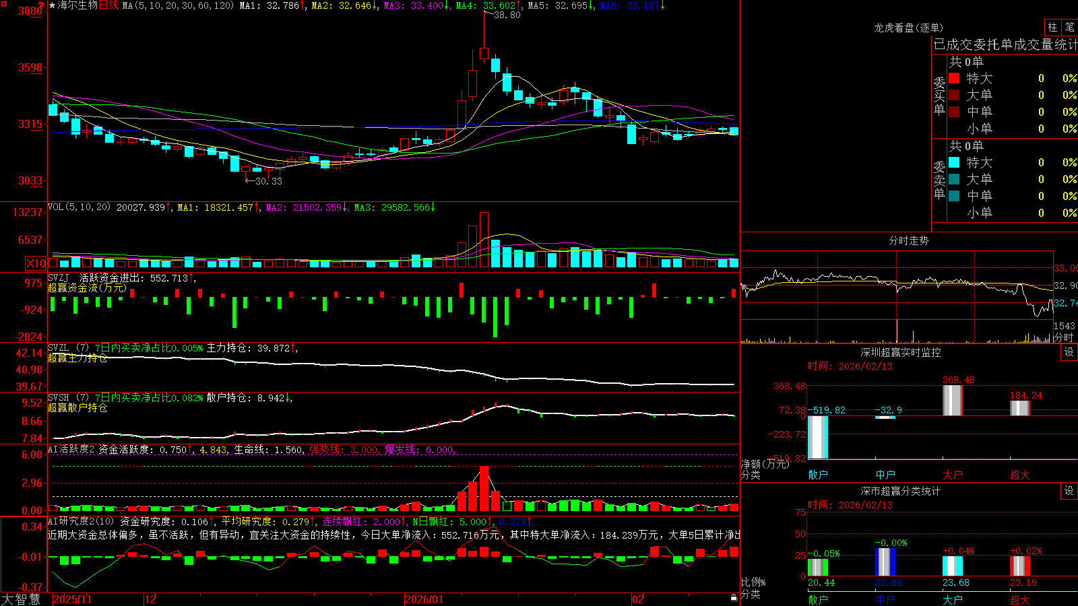Click the 日线 period label

click(x=108, y=5)
